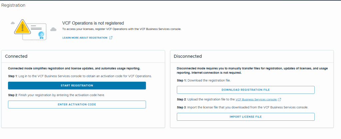341x139 pixels.
Task: Click Import License File button
Action: [245, 117]
